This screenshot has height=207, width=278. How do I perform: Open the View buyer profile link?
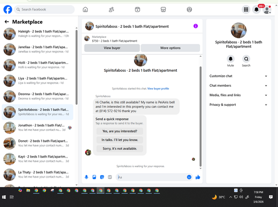click(158, 88)
